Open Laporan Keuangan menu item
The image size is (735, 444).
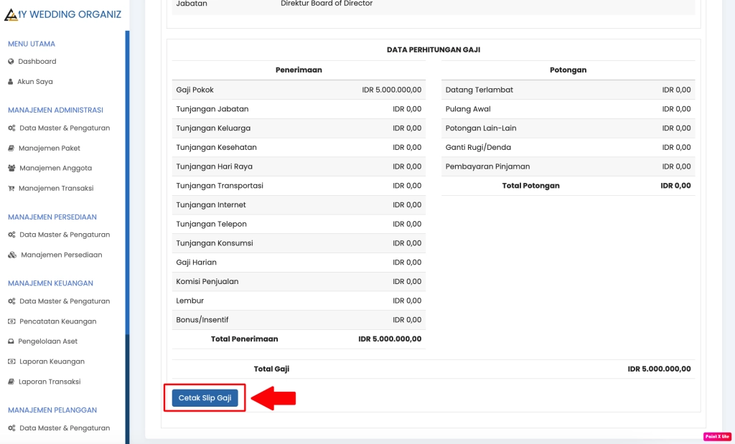click(51, 362)
